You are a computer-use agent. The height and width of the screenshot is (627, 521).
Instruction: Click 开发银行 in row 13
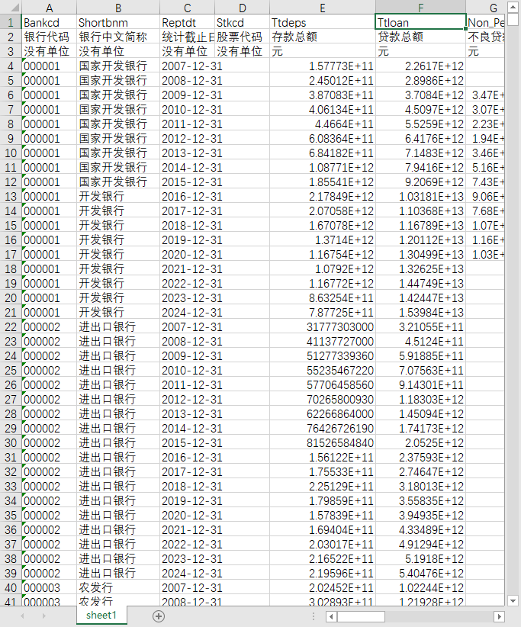118,196
